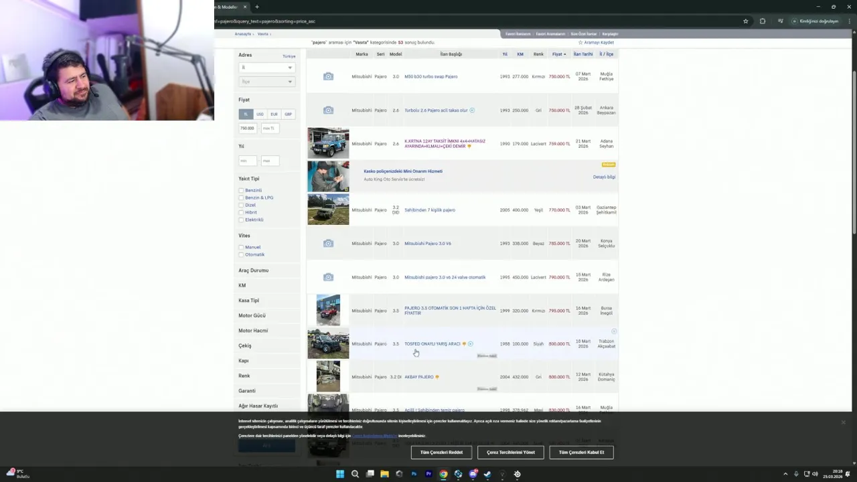Expand the Garanti filter
857x482 pixels.
(x=247, y=391)
